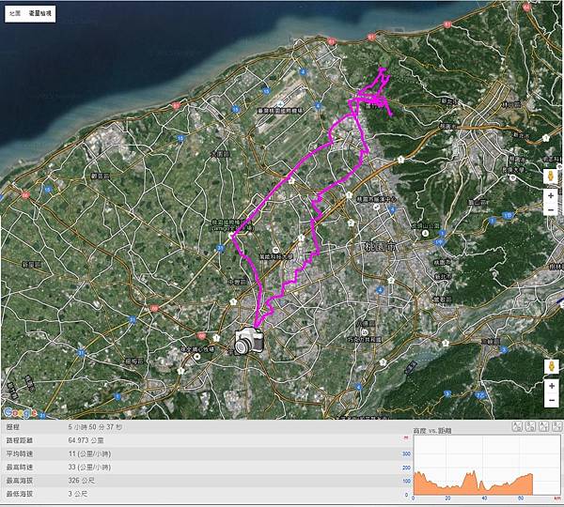Image resolution: width=564 pixels, height=507 pixels.
Task: Show speed versus distance chart (S/D icon)
Action: click(530, 426)
